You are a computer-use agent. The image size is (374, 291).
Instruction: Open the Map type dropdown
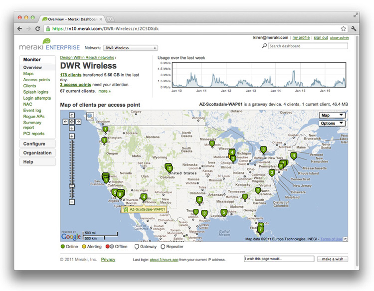[x=332, y=115]
